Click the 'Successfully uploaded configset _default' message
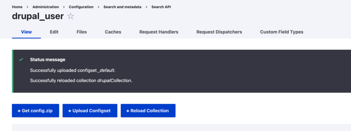 click(73, 70)
